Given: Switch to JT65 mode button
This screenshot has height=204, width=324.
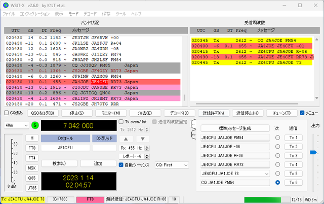Looking at the screenshot, I should tap(32, 188).
